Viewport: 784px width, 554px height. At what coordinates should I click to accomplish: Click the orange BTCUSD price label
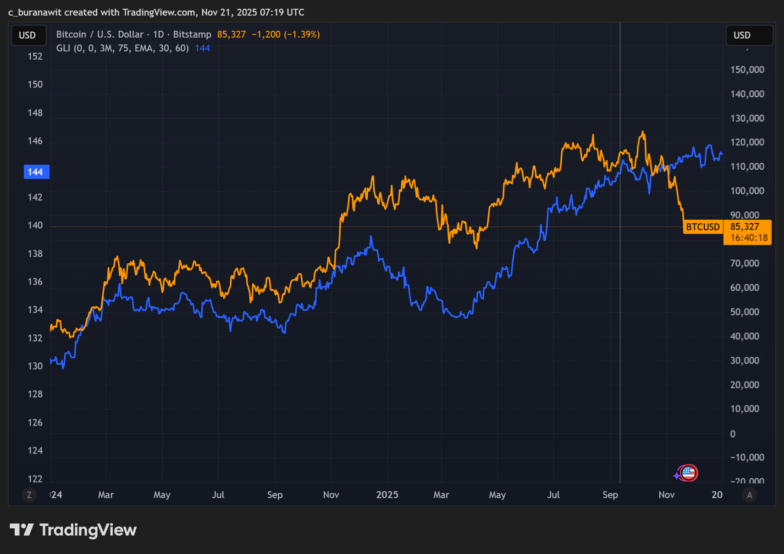pyautogui.click(x=702, y=227)
